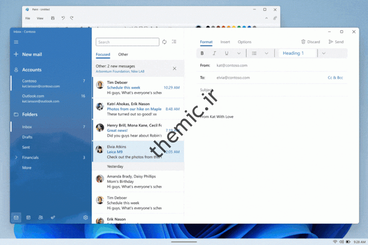Open Calendar from the bottom bar

tap(29, 217)
